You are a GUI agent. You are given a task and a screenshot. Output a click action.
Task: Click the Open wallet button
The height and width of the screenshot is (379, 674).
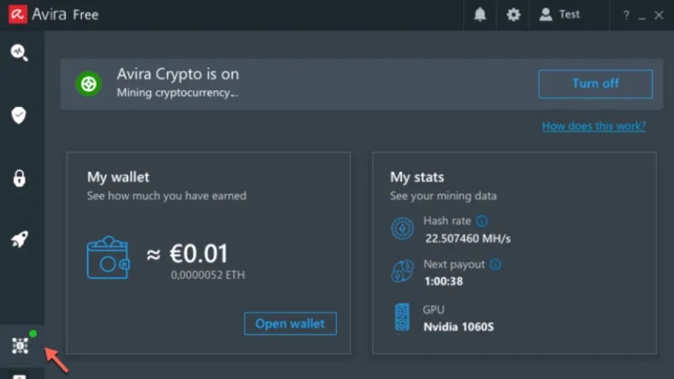point(290,324)
